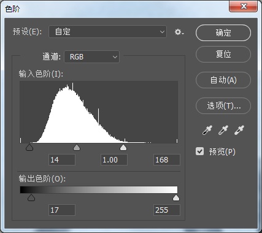The width and height of the screenshot is (262, 233).
Task: Click the input midtone gray slider
Action: point(77,148)
